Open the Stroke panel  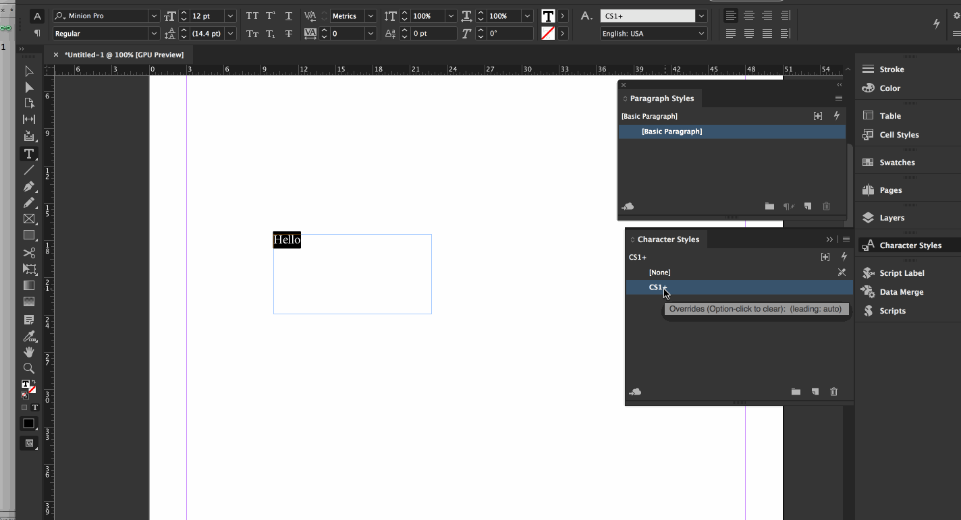[891, 69]
